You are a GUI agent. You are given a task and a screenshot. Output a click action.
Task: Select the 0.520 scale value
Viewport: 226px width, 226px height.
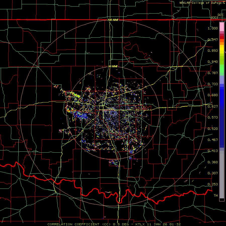pos(213,129)
